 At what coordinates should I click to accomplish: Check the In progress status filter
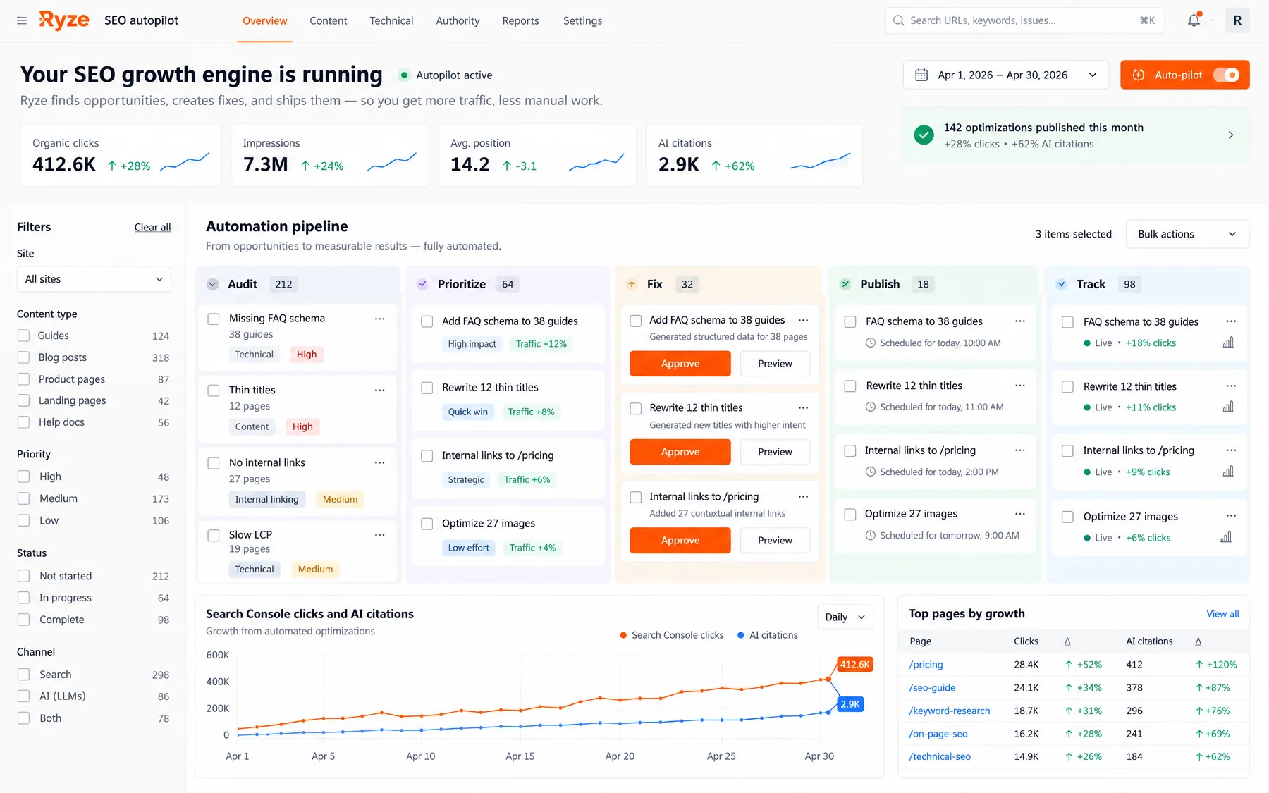pos(23,598)
